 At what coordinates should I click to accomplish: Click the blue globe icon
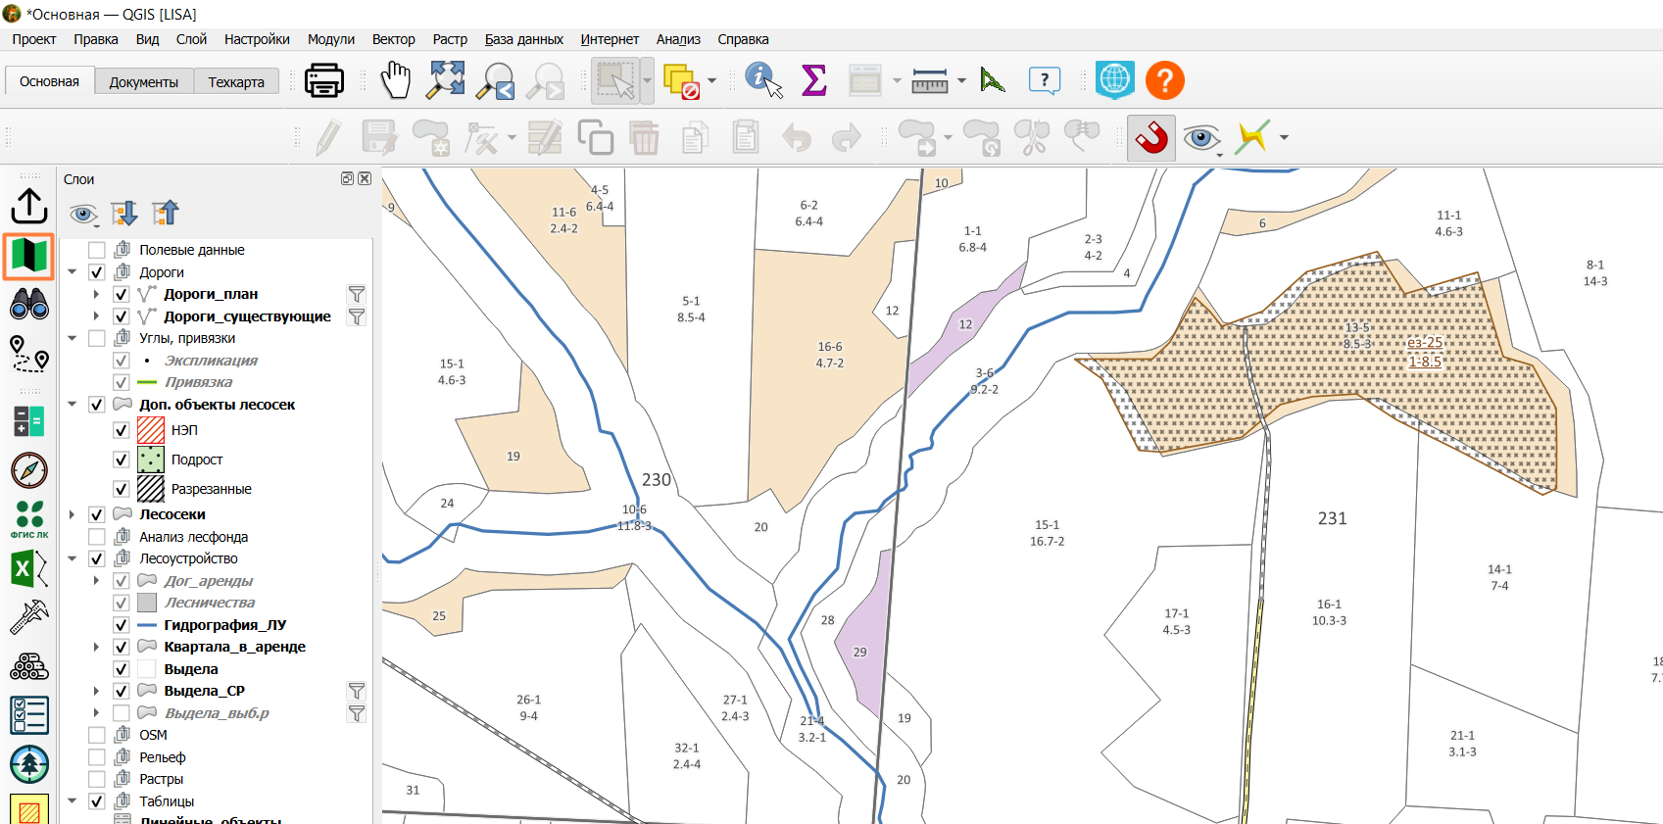(1115, 80)
